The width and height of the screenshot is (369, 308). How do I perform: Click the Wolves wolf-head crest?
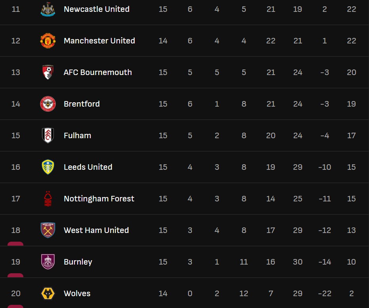coord(48,293)
